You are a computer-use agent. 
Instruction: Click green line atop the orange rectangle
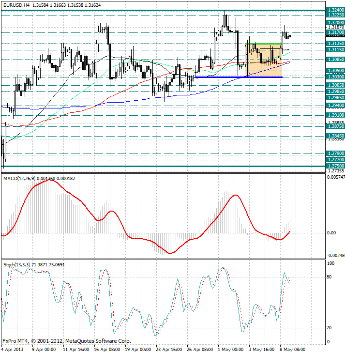[x=264, y=45]
